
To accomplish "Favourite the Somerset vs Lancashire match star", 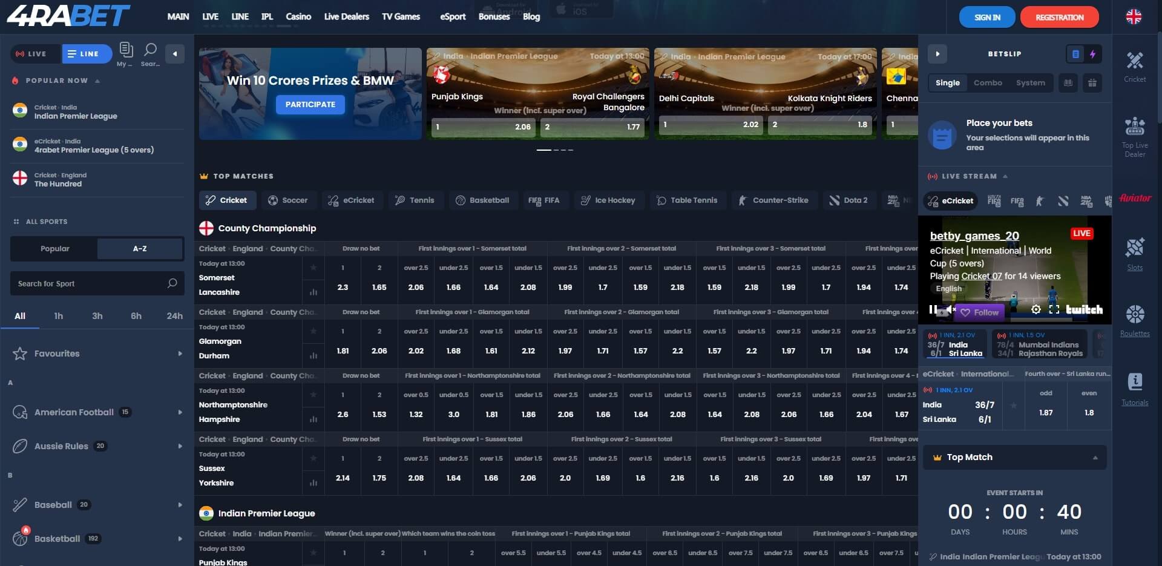I will pyautogui.click(x=313, y=268).
